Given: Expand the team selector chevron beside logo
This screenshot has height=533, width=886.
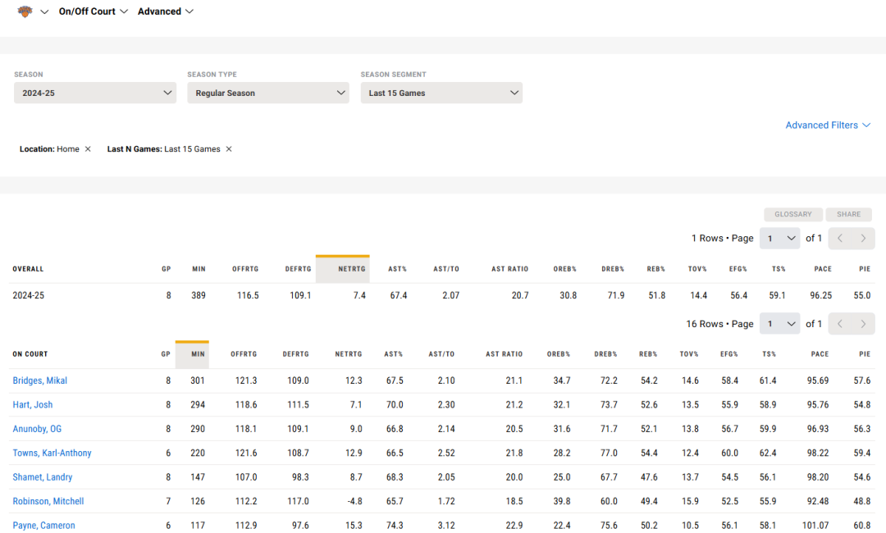Looking at the screenshot, I should click(x=44, y=11).
